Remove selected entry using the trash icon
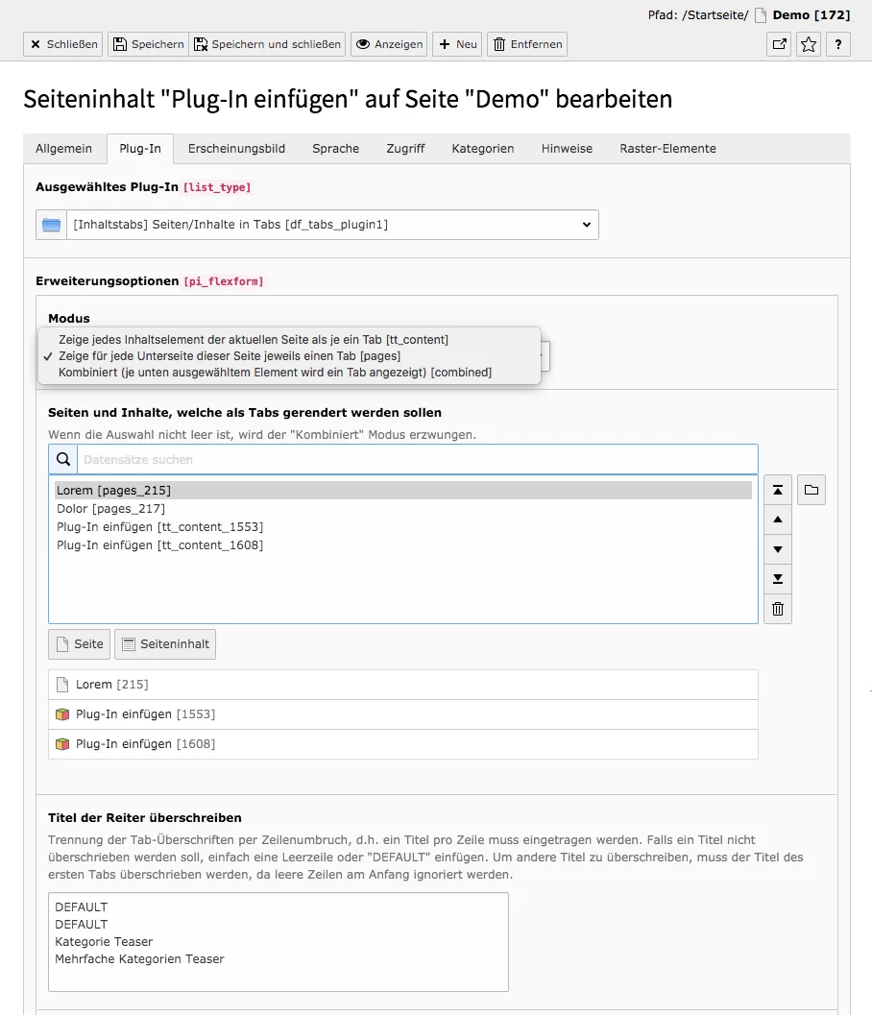The image size is (872, 1015). pyautogui.click(x=777, y=609)
